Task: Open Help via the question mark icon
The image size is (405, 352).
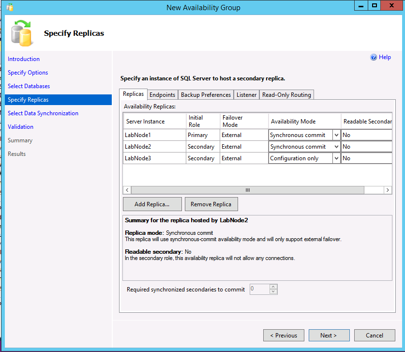Action: pyautogui.click(x=373, y=57)
